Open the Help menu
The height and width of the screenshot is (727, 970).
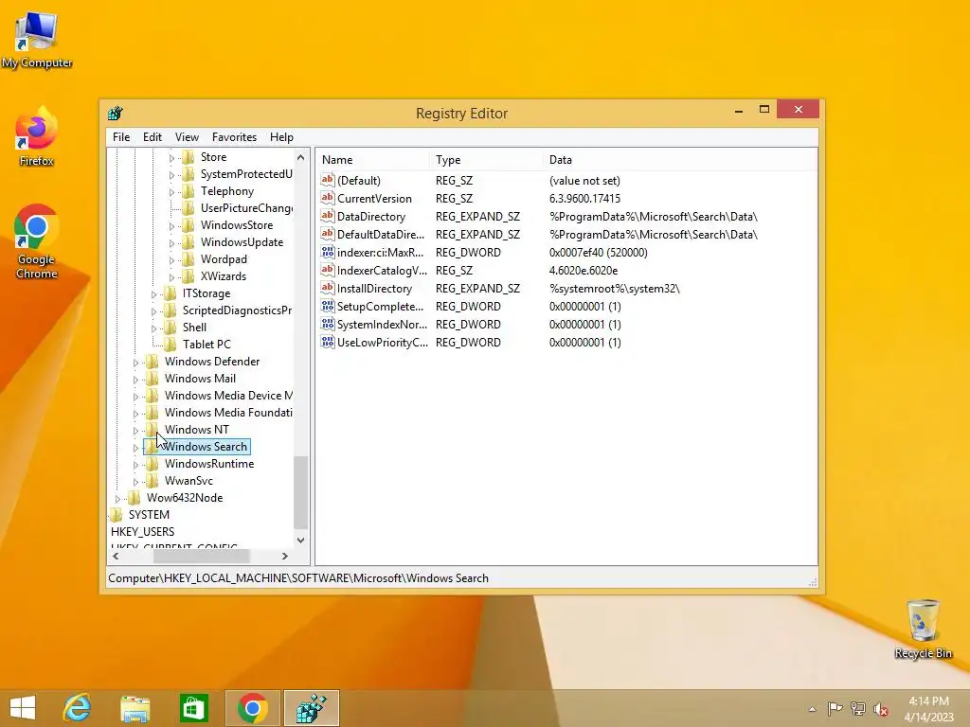click(281, 137)
